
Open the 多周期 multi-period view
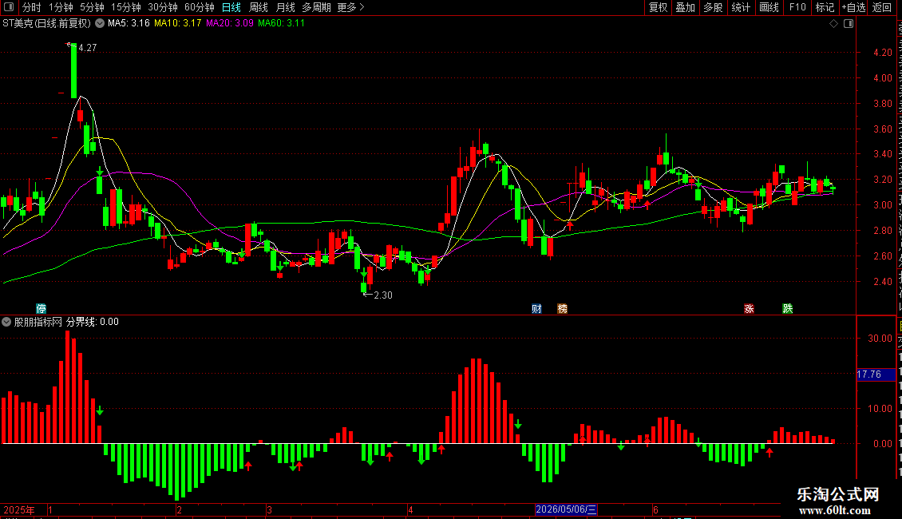(316, 7)
